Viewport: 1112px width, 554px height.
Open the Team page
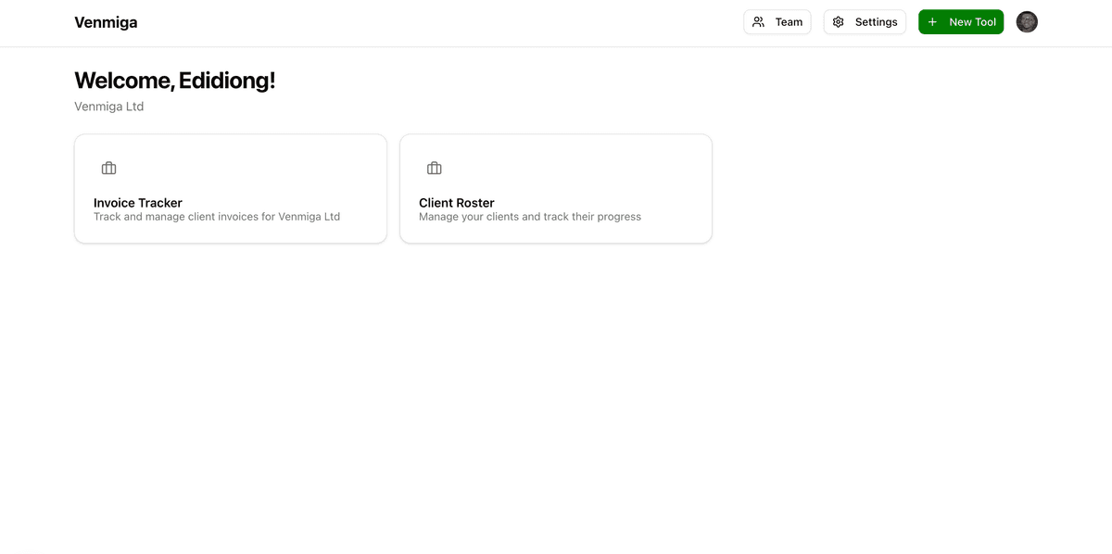[x=777, y=22]
